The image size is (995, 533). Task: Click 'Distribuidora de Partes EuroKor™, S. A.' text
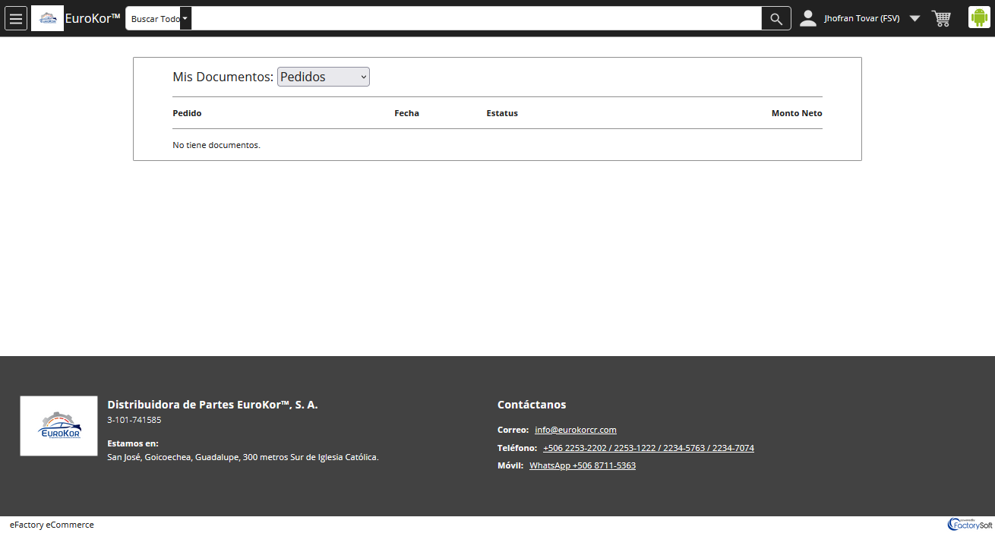click(x=213, y=405)
